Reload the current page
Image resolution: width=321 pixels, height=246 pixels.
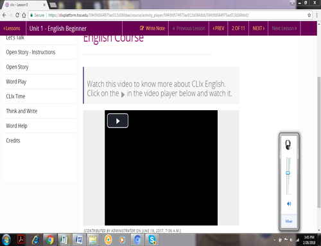click(17, 15)
